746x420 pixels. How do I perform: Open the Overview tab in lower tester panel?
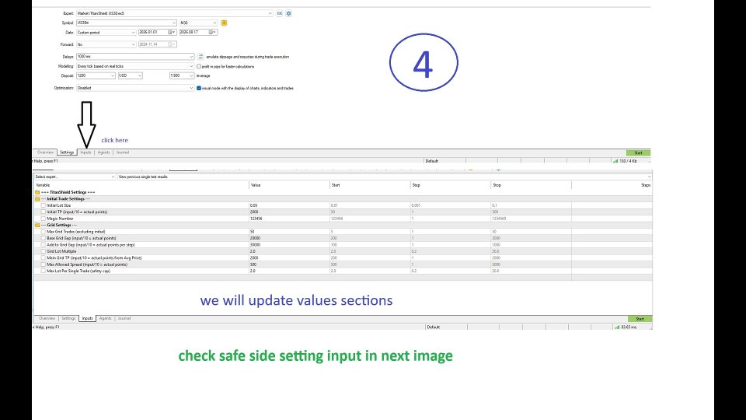coord(47,318)
